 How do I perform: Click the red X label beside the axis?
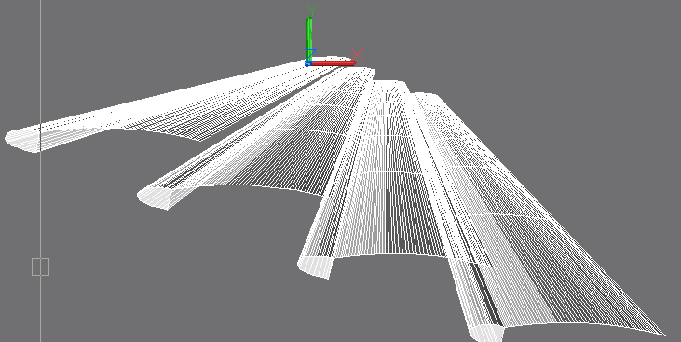(x=358, y=54)
